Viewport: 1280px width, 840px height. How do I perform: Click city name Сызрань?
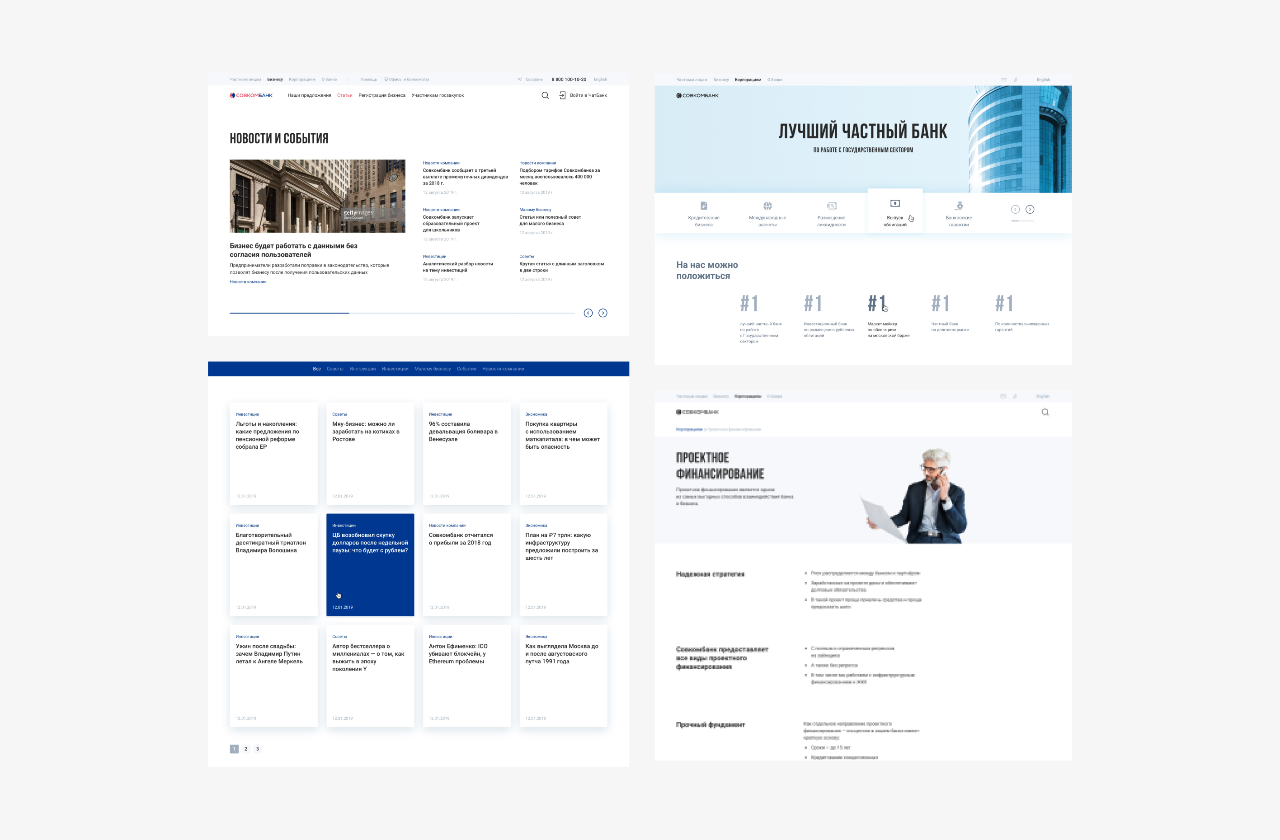[533, 79]
